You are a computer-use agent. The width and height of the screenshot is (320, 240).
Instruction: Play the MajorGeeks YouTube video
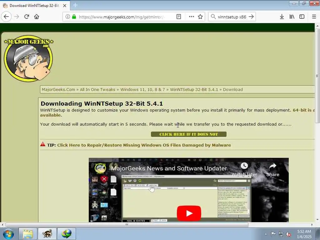189,213
